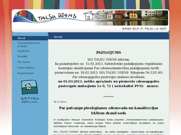Image resolution: width=181 pixels, height=135 pixels.
Task: Click the Reģistrēšanās link
Action: pos(25,73)
